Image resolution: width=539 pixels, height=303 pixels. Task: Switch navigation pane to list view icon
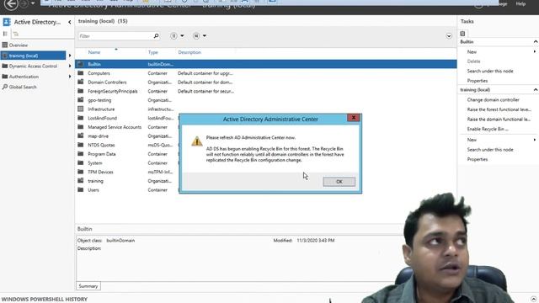coord(5,34)
